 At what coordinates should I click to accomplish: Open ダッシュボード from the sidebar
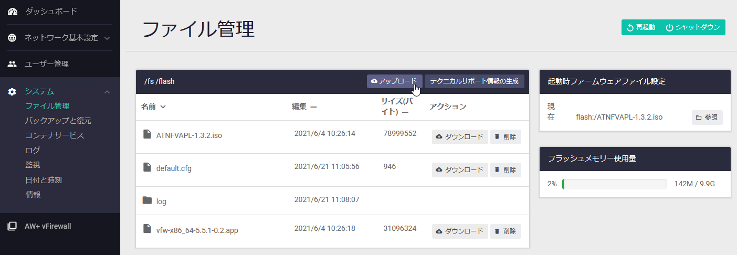click(51, 11)
